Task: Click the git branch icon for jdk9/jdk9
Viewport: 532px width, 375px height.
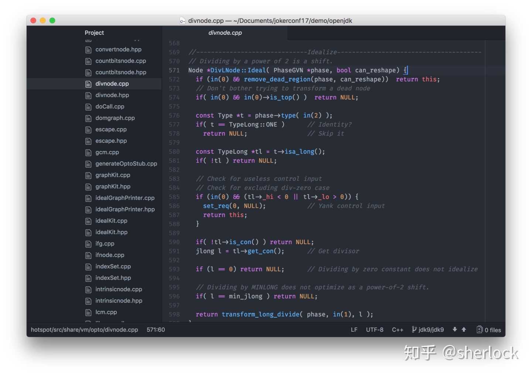Action: click(414, 330)
